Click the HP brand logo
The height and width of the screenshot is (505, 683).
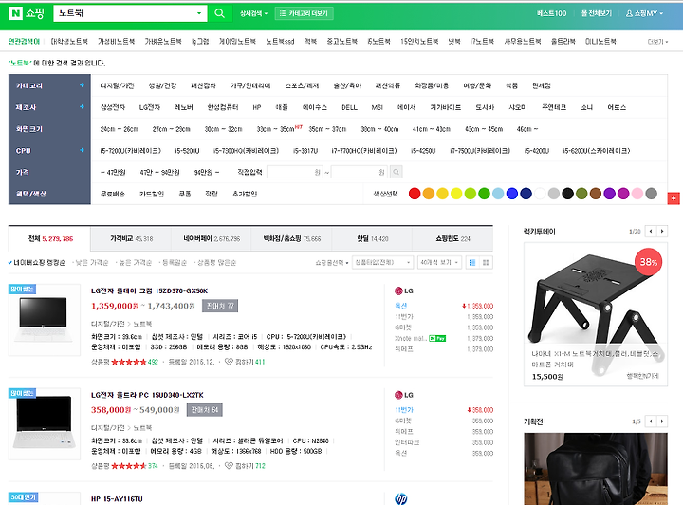click(x=400, y=498)
